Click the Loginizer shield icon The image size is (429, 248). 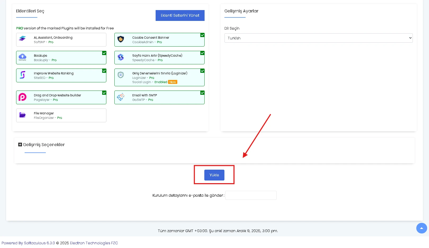pyautogui.click(x=121, y=75)
